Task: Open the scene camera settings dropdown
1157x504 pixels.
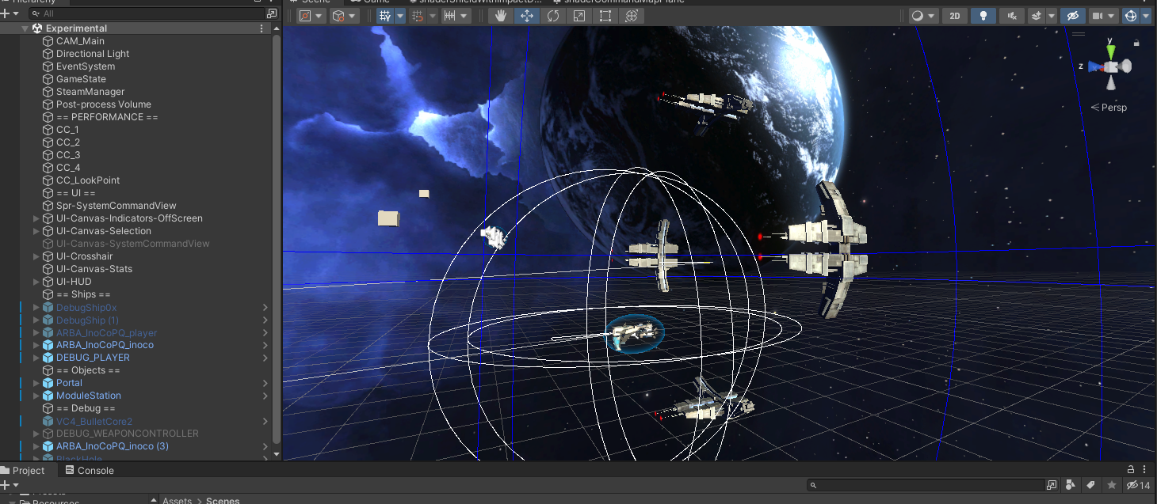Action: pos(1103,16)
